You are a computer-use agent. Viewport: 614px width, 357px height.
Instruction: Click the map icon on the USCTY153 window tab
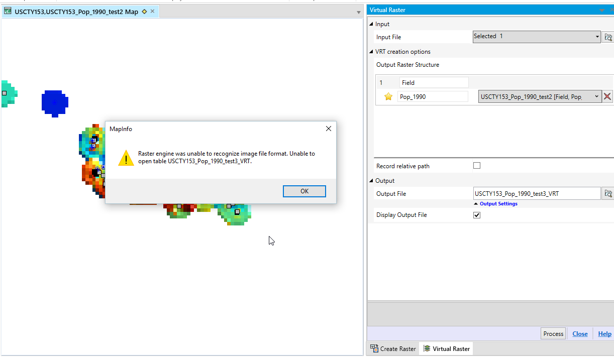click(x=8, y=11)
